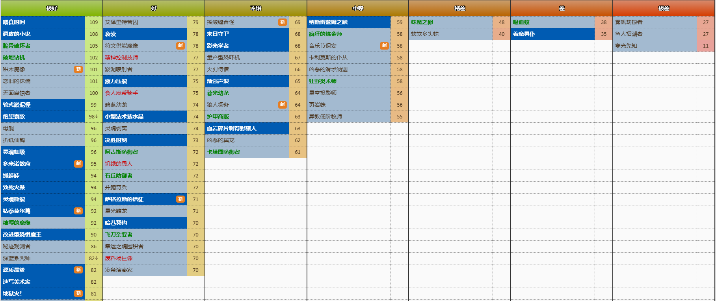Click the card name 轮式淤泥怪
716x301 pixels.
coord(17,105)
